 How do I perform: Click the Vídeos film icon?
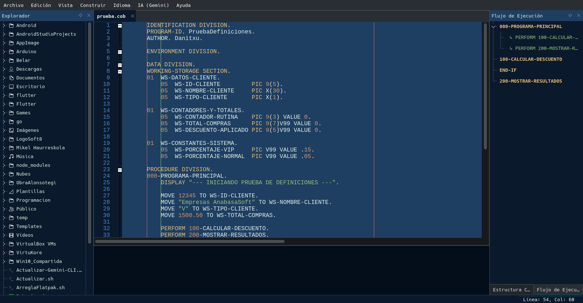pos(11,235)
